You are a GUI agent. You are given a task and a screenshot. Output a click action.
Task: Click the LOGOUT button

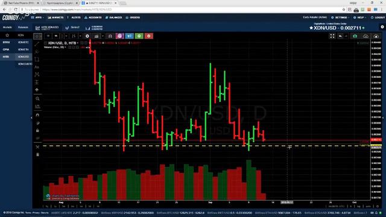coord(378,17)
